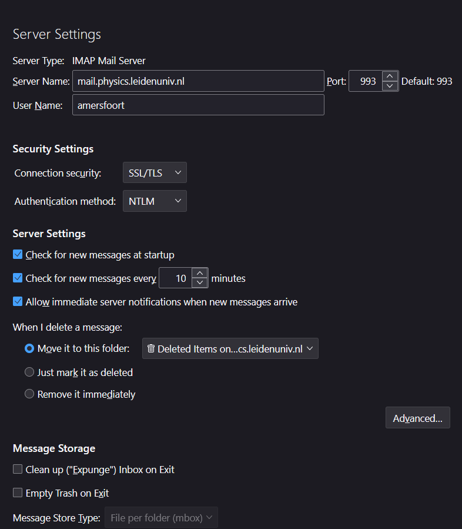
Task: Toggle immediate server notifications for new messages
Action: tap(18, 301)
